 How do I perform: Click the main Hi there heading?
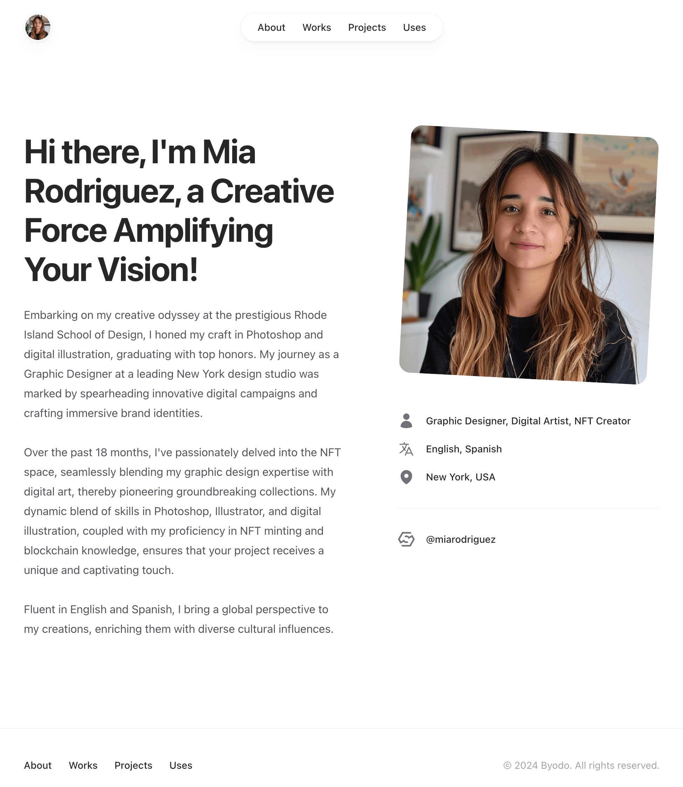[x=179, y=210]
